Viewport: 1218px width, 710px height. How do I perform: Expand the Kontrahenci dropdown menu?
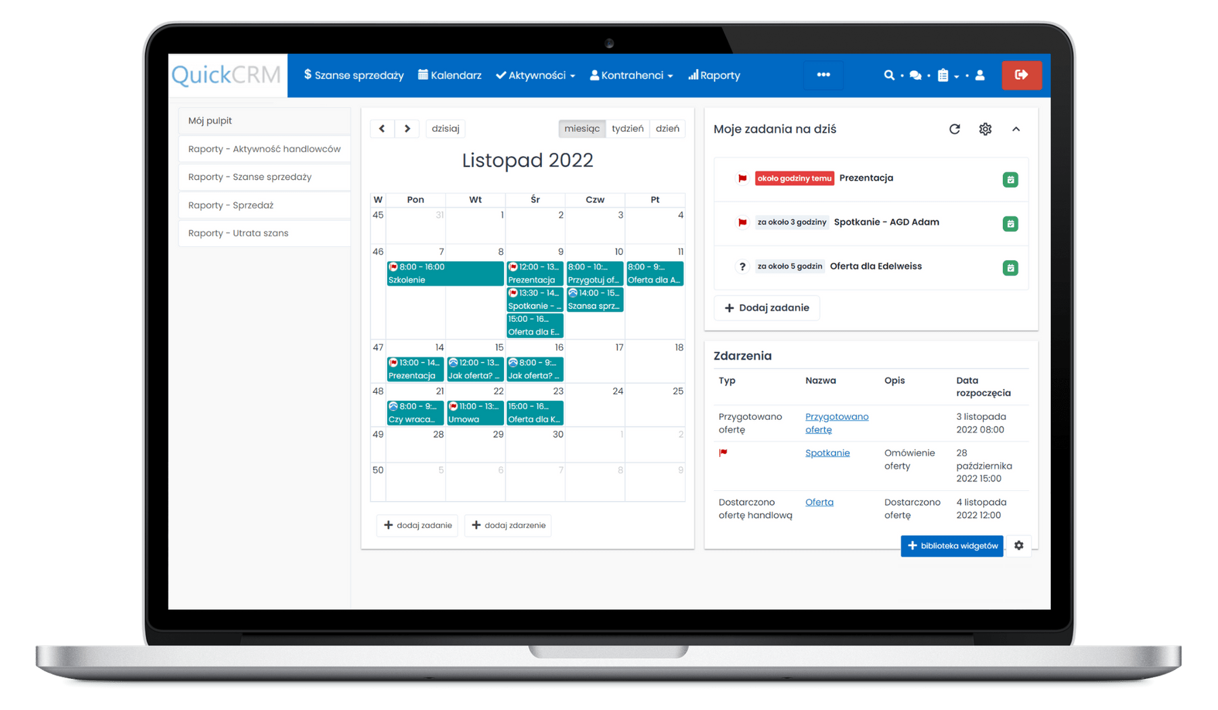tap(631, 75)
